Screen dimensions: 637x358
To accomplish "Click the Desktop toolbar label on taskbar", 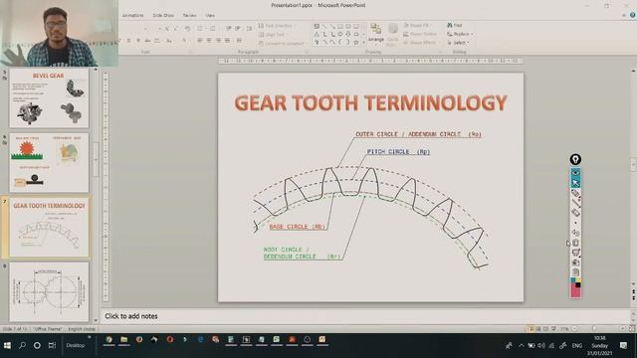I will 76,345.
